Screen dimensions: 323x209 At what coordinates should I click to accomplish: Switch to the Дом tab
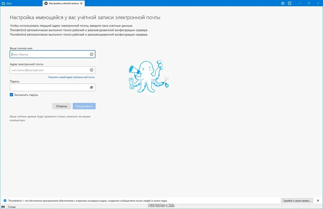tap(21, 3)
